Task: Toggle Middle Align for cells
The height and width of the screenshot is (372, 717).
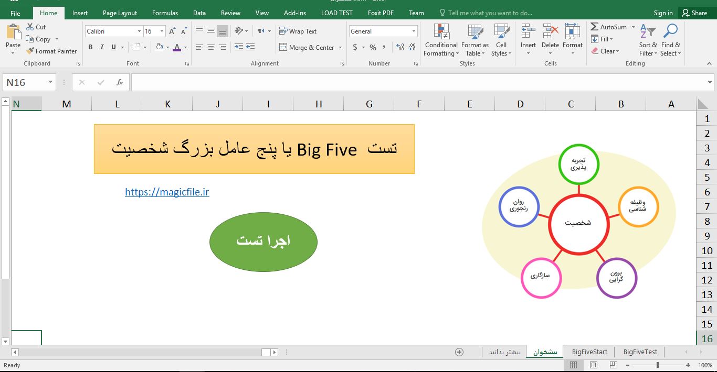Action: (x=211, y=31)
